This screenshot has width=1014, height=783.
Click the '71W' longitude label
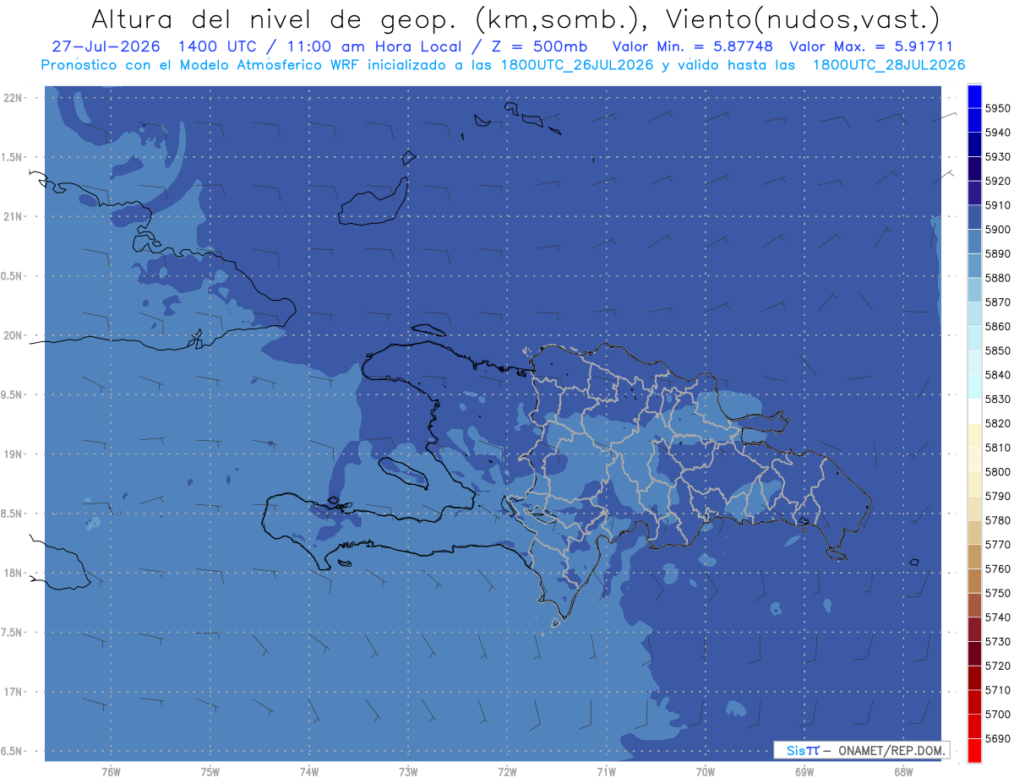click(605, 771)
